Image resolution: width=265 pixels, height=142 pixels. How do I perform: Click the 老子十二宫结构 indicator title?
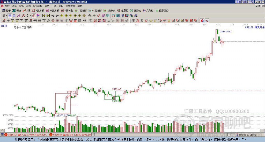click(x=23, y=27)
